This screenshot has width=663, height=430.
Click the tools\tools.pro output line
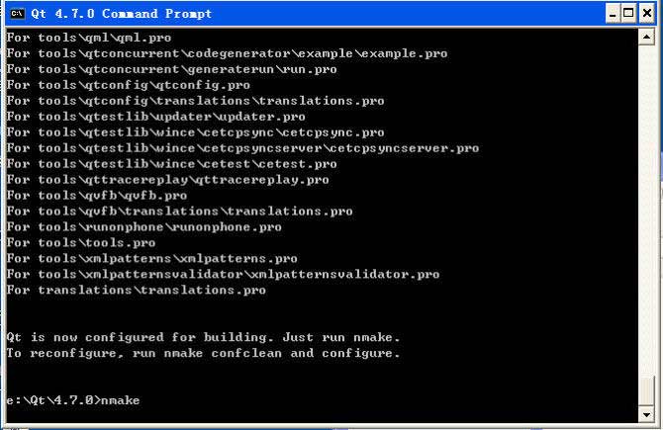point(81,243)
